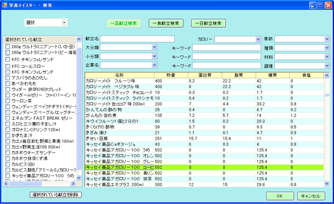This screenshot has width=334, height=204.
Task: Select row キウイフルーツ1個と2分の1
Action: (x=204, y=121)
